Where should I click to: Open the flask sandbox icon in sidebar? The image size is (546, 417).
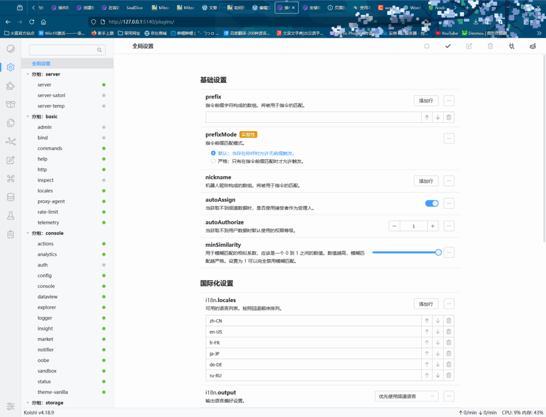coord(10,215)
